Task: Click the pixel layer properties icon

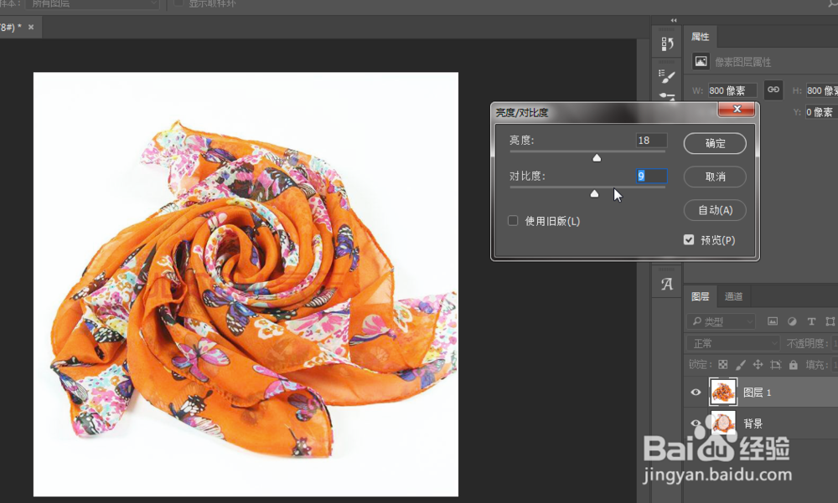Action: (x=701, y=61)
